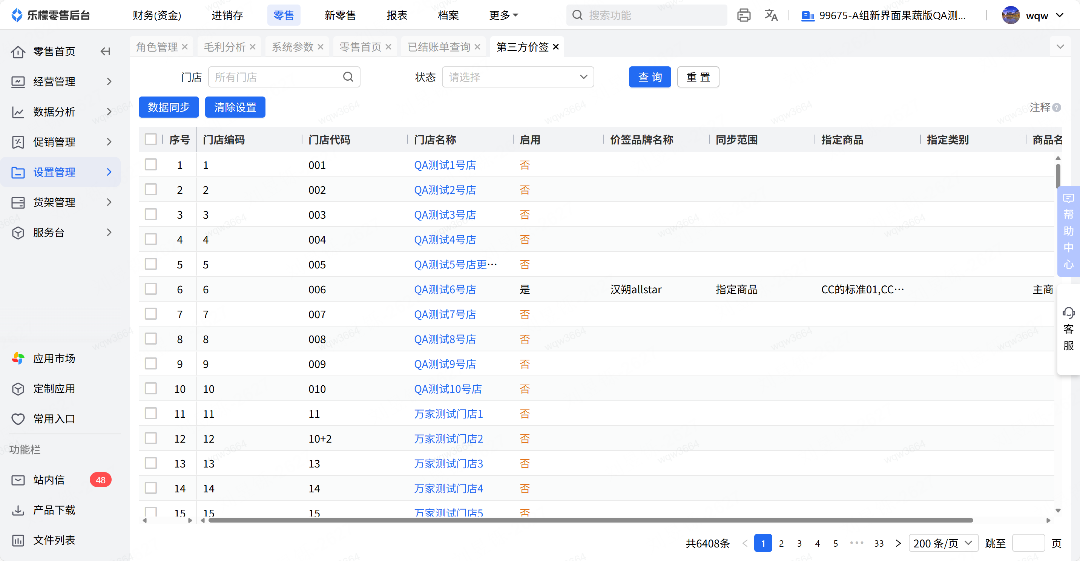This screenshot has width=1080, height=561.
Task: Click the 客服 headset icon
Action: [x=1068, y=313]
